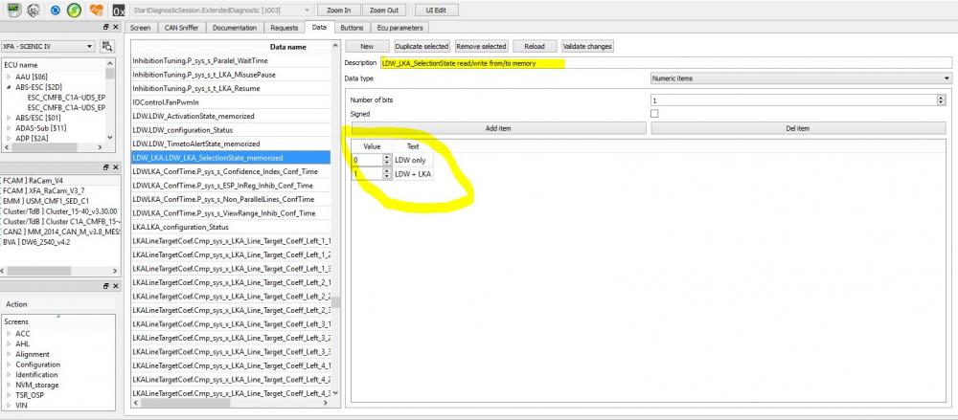The height and width of the screenshot is (420, 958).
Task: Select LKA.LKA_configuration_Status in data list
Action: pyautogui.click(x=230, y=227)
